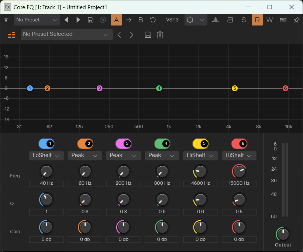Show the spectrum bars icon
The image size is (303, 252).
[x=215, y=20]
